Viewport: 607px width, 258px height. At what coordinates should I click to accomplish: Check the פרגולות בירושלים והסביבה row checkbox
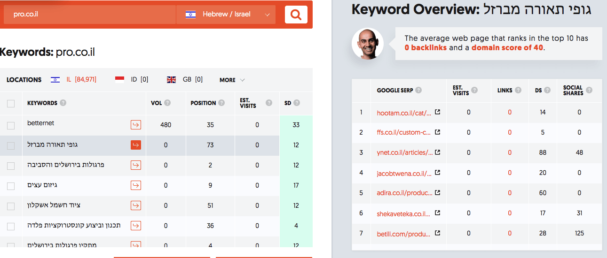(x=11, y=166)
